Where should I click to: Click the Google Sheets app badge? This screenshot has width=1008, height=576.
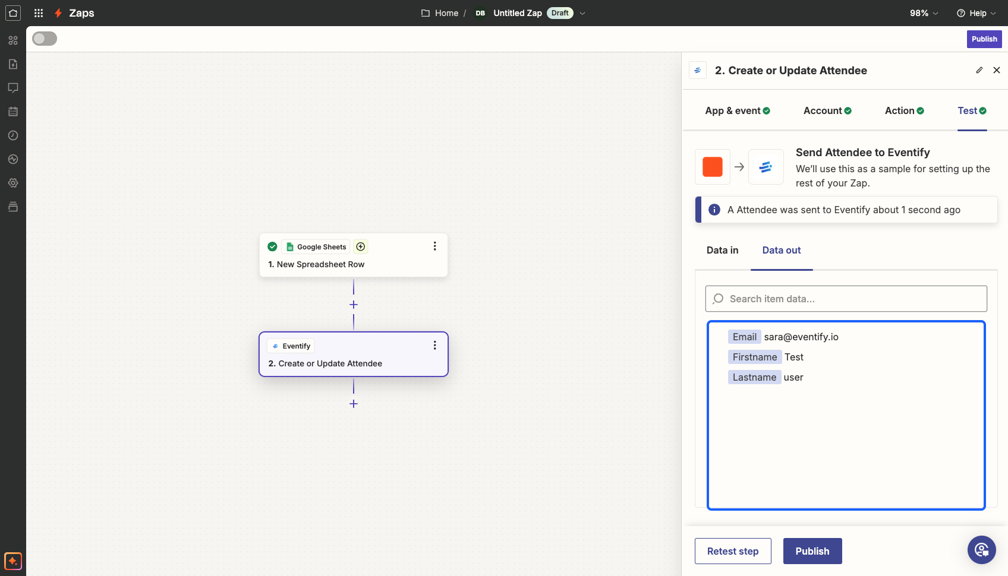click(x=316, y=246)
